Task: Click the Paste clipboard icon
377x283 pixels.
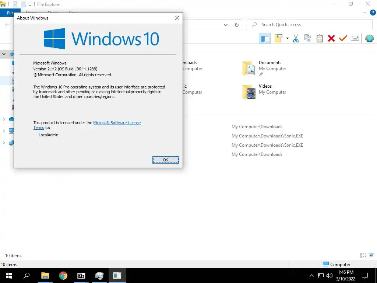Action: pyautogui.click(x=319, y=38)
